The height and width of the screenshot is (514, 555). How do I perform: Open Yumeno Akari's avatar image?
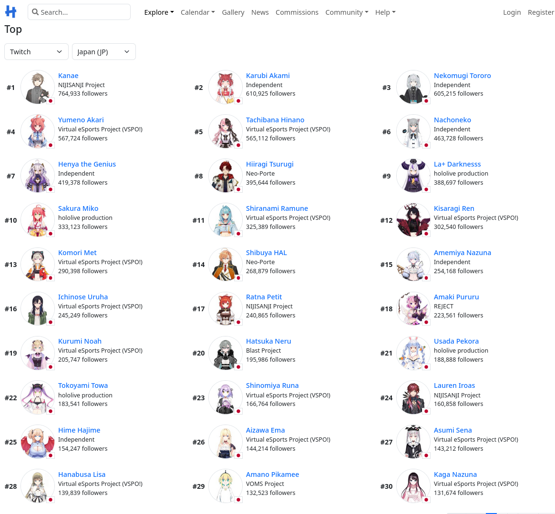pyautogui.click(x=38, y=131)
